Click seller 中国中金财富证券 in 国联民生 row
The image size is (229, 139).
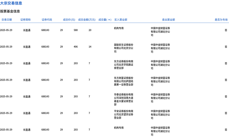(160, 48)
